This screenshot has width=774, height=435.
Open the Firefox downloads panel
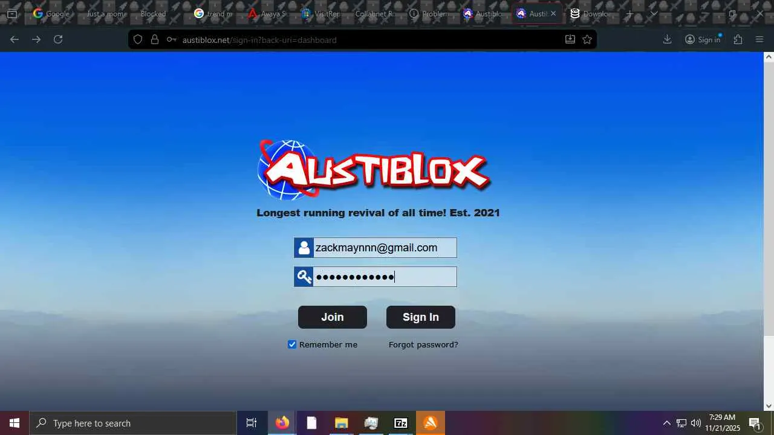point(668,39)
